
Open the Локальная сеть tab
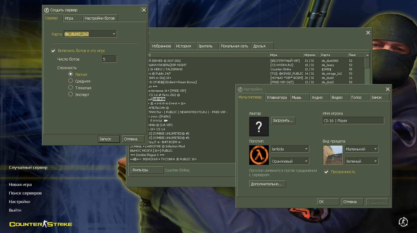[235, 46]
